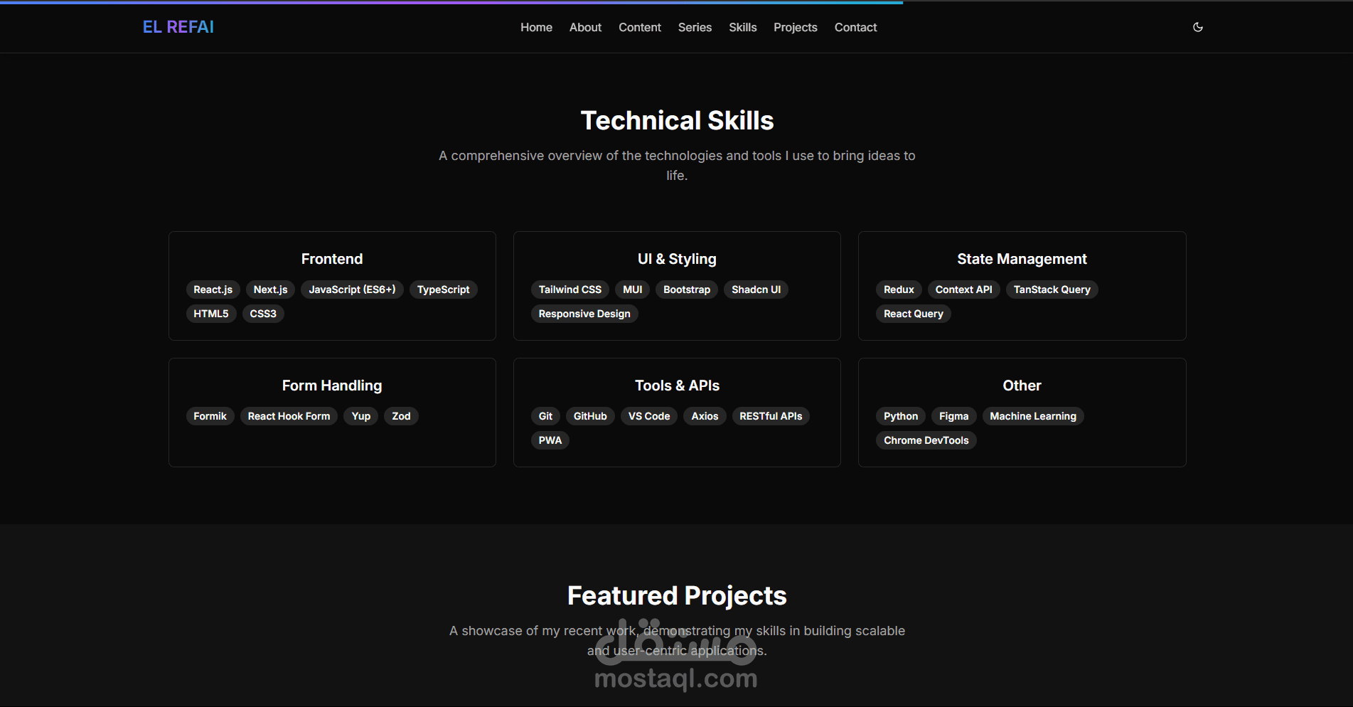Click the PWA badge

click(x=550, y=440)
